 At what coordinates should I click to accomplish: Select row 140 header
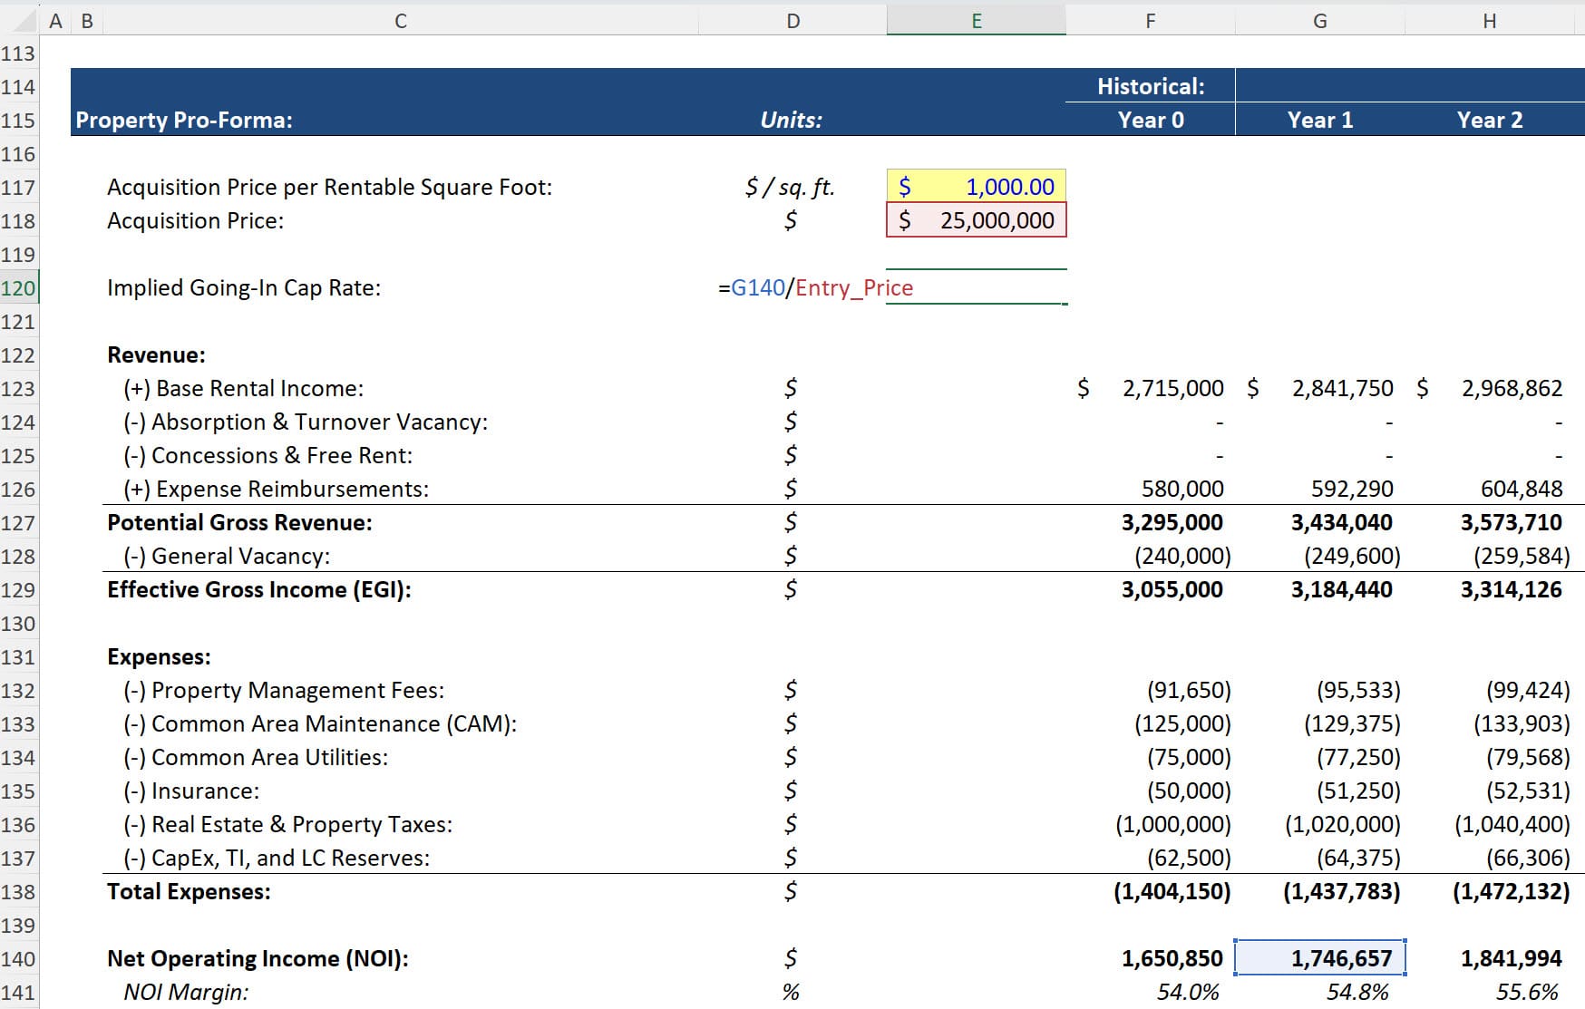coord(20,957)
